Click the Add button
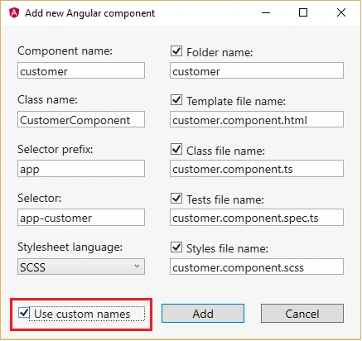This screenshot has height=341, width=362. 203,314
